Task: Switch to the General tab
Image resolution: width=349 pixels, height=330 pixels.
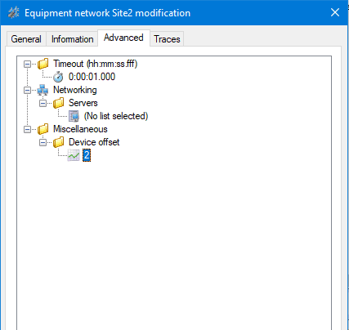Action: click(26, 39)
